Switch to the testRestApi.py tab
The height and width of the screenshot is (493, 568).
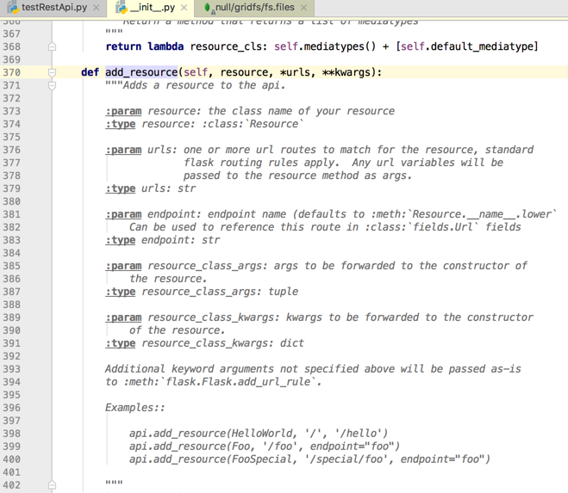pos(53,7)
